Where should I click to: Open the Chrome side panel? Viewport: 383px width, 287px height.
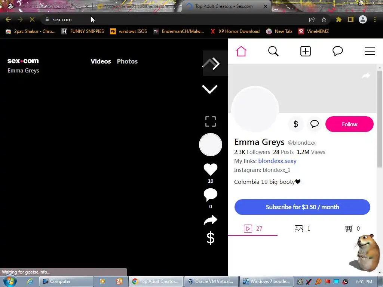pos(351,19)
